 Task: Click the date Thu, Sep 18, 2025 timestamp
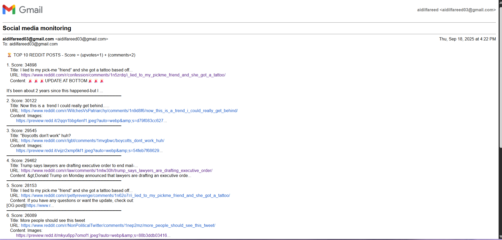tap(467, 39)
